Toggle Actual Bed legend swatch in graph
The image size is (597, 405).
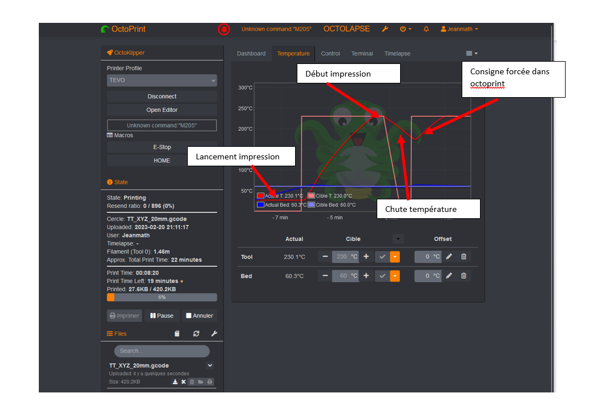(261, 205)
